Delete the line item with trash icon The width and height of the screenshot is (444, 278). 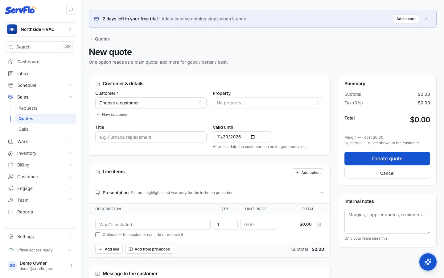click(x=319, y=224)
